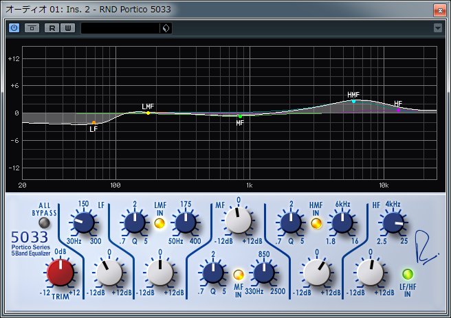This screenshot has width=451, height=318.
Task: Toggle the LMF IN button
Action: (x=159, y=223)
